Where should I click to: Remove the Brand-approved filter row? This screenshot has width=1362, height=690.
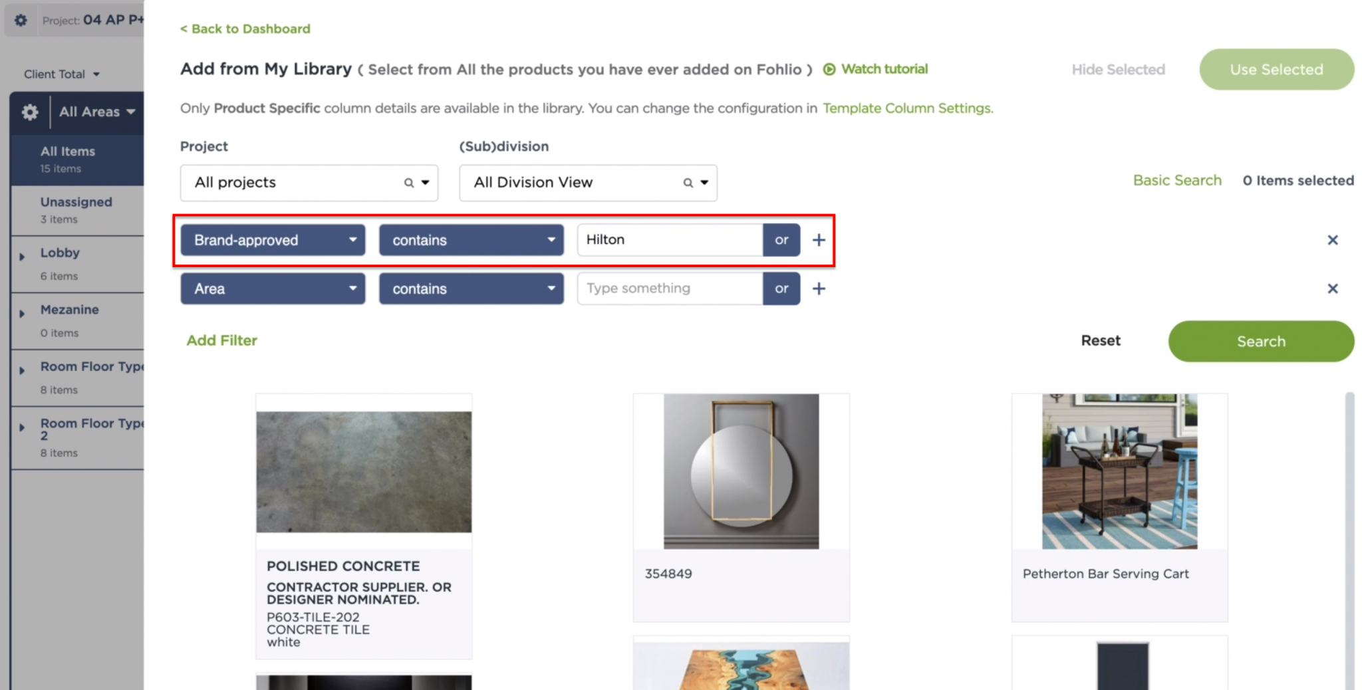pos(1332,240)
